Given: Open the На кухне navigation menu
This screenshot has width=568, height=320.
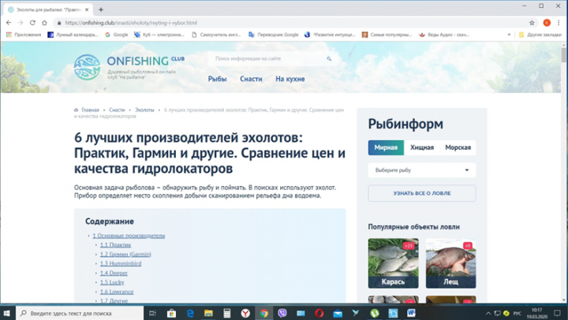Looking at the screenshot, I should click(290, 79).
